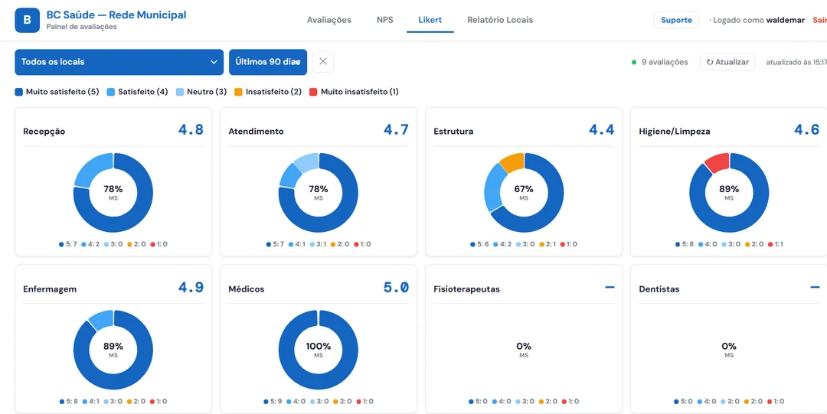Click the Recepção donut chart

tap(113, 193)
